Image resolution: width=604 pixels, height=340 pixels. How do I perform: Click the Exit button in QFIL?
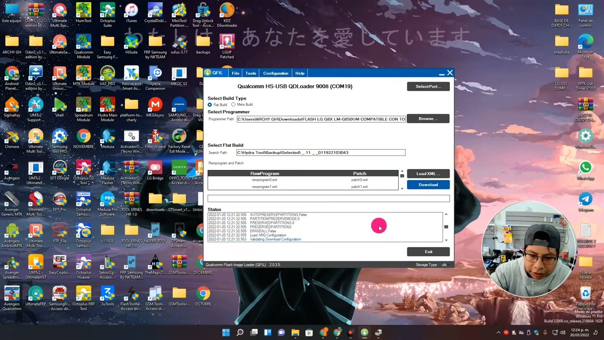pyautogui.click(x=428, y=252)
